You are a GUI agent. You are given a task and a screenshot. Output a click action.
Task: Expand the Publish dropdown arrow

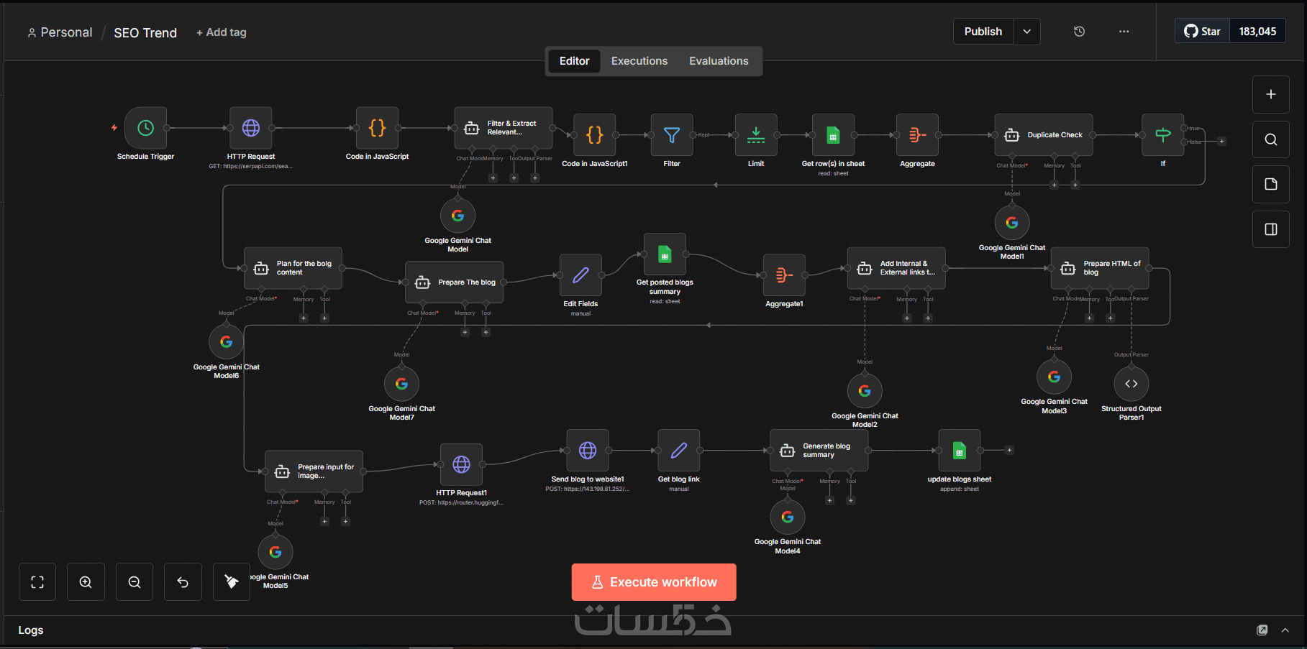pos(1027,32)
